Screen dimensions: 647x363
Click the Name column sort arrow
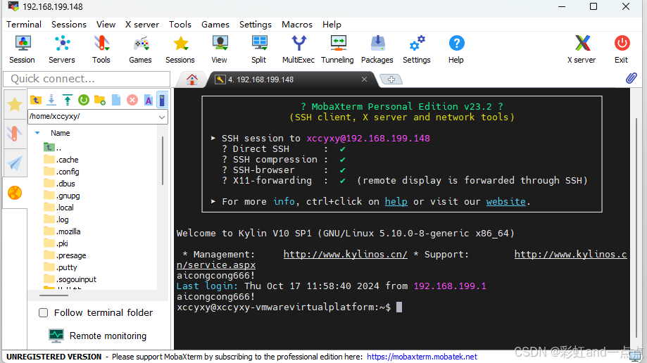point(37,133)
